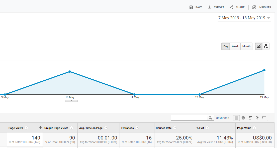277x148 pixels.
Task: Click the table search input field
Action: coord(189,118)
